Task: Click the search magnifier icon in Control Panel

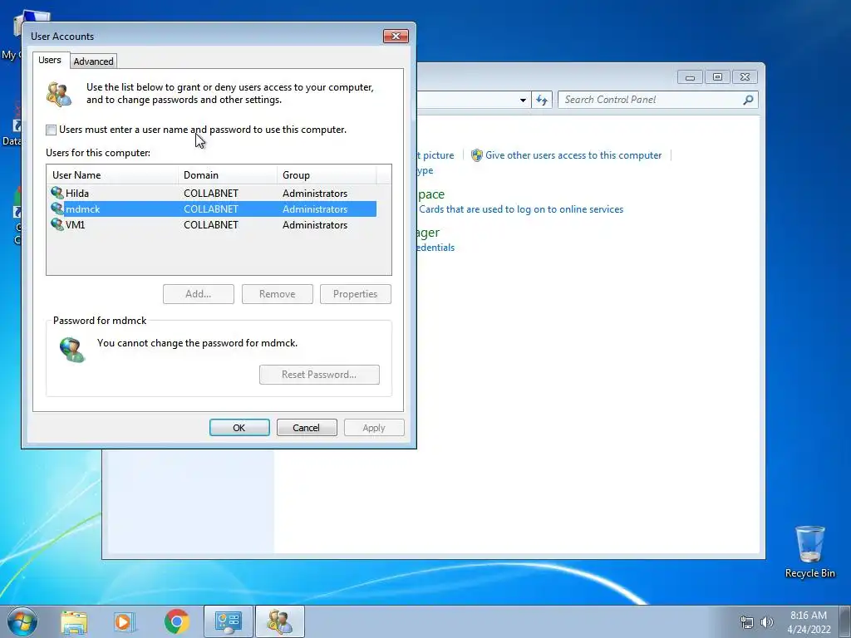Action: coord(748,100)
